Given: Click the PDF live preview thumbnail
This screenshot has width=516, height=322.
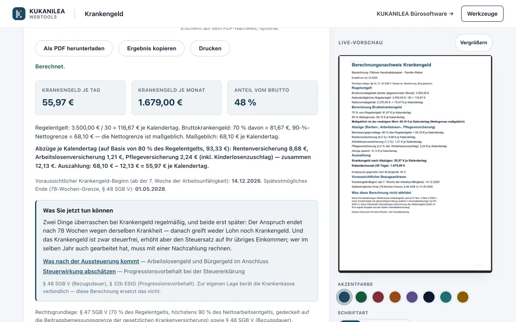Looking at the screenshot, I should 415,164.
